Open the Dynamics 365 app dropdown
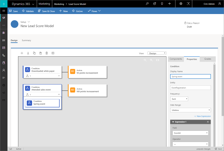Image resolution: width=224 pixels, height=151 pixels. 23,4
